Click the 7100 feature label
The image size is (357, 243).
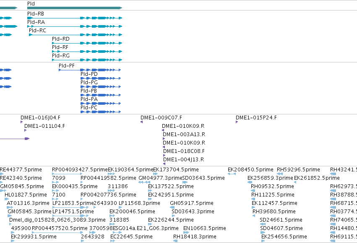59,195
